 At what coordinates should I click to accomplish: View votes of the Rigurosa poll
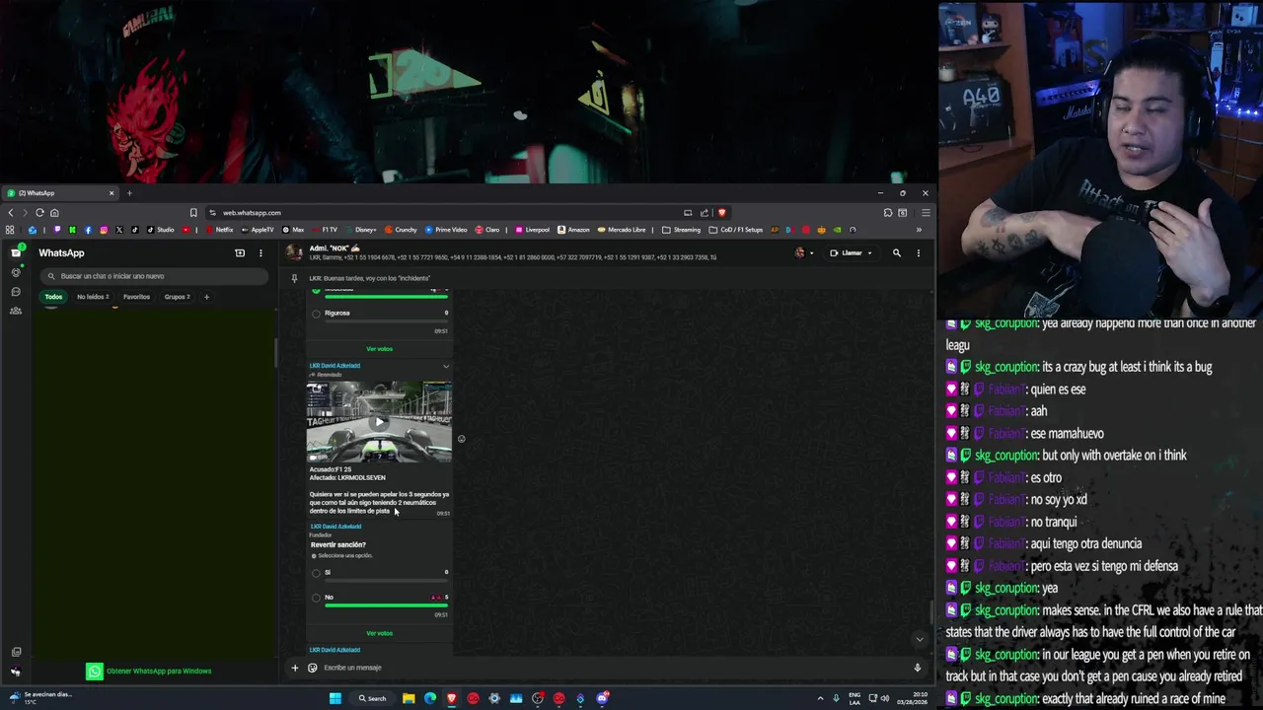pyautogui.click(x=379, y=349)
